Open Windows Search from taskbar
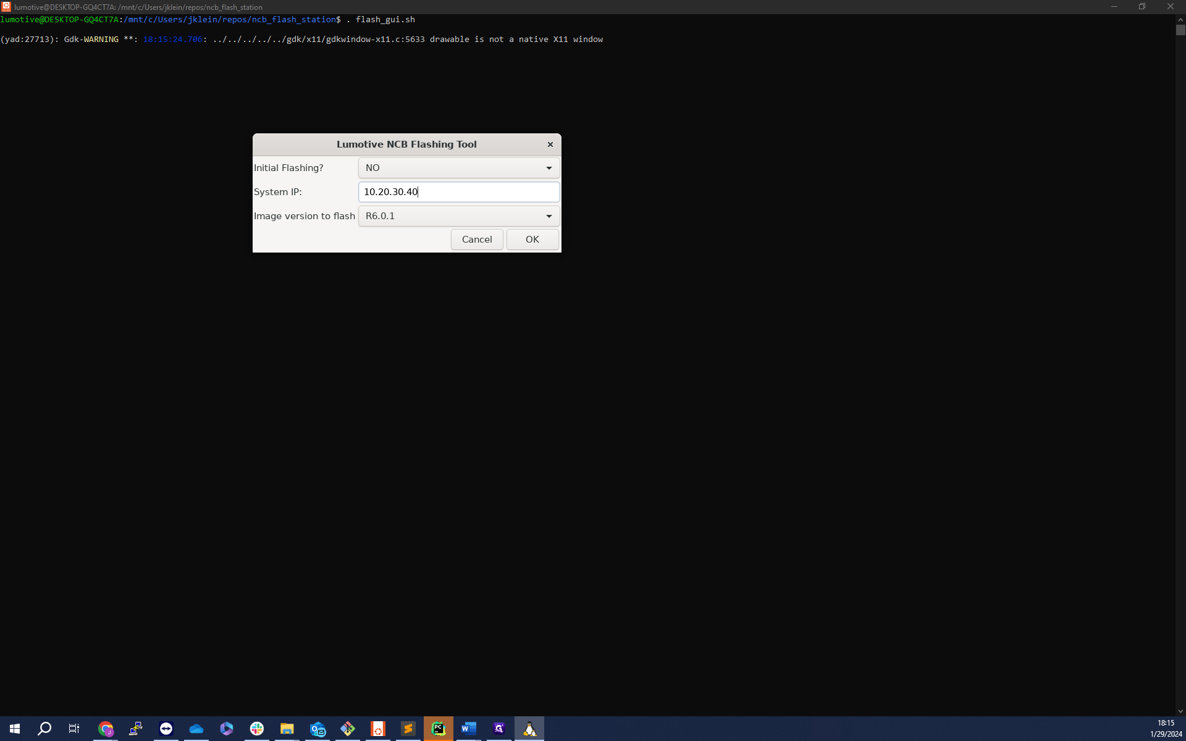 44,729
